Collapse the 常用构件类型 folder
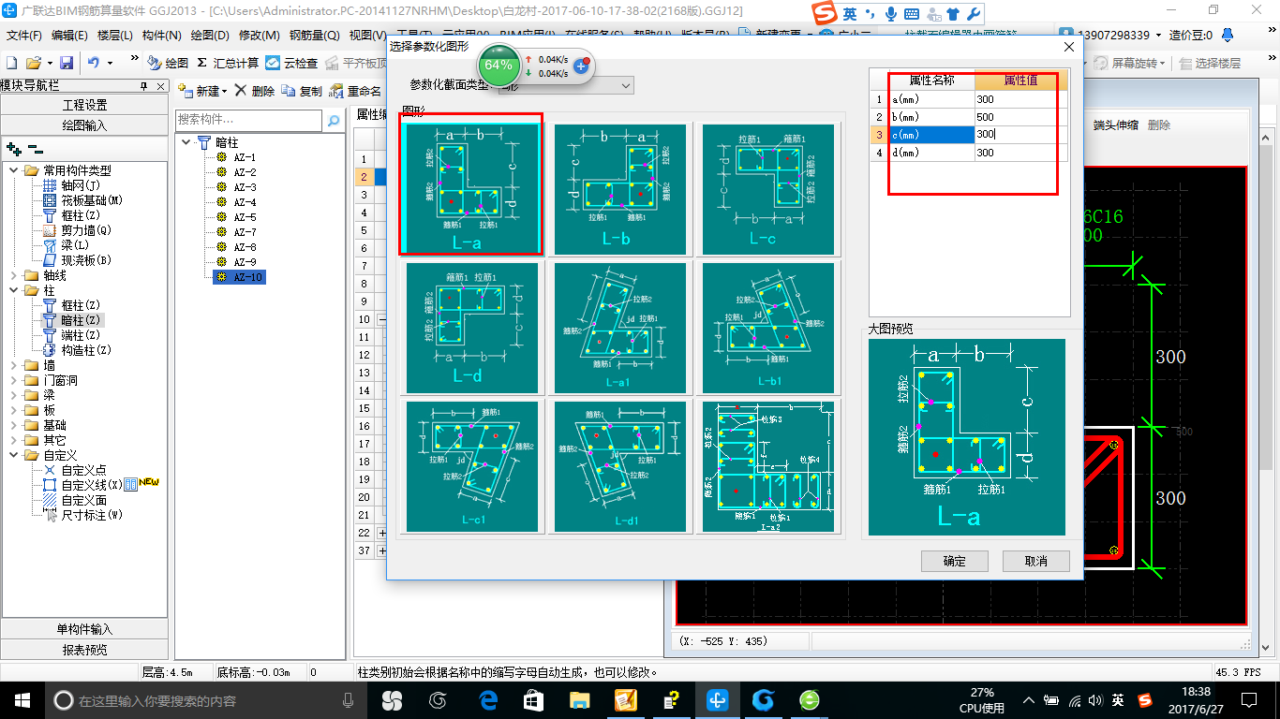The width and height of the screenshot is (1280, 719). 13,170
